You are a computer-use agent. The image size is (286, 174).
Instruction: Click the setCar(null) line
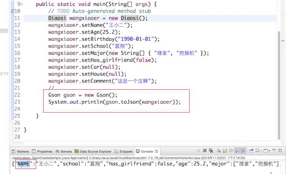point(84,67)
